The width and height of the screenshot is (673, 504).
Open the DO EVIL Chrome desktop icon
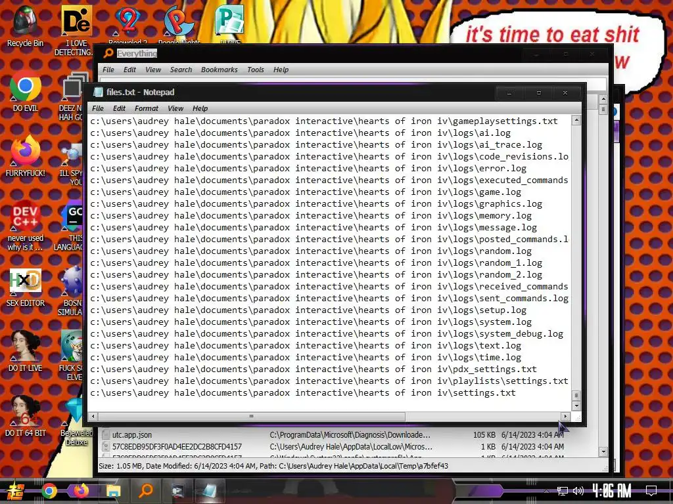[25, 91]
